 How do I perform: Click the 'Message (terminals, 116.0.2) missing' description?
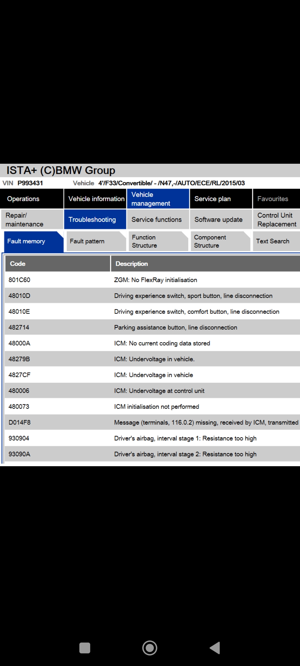point(206,422)
